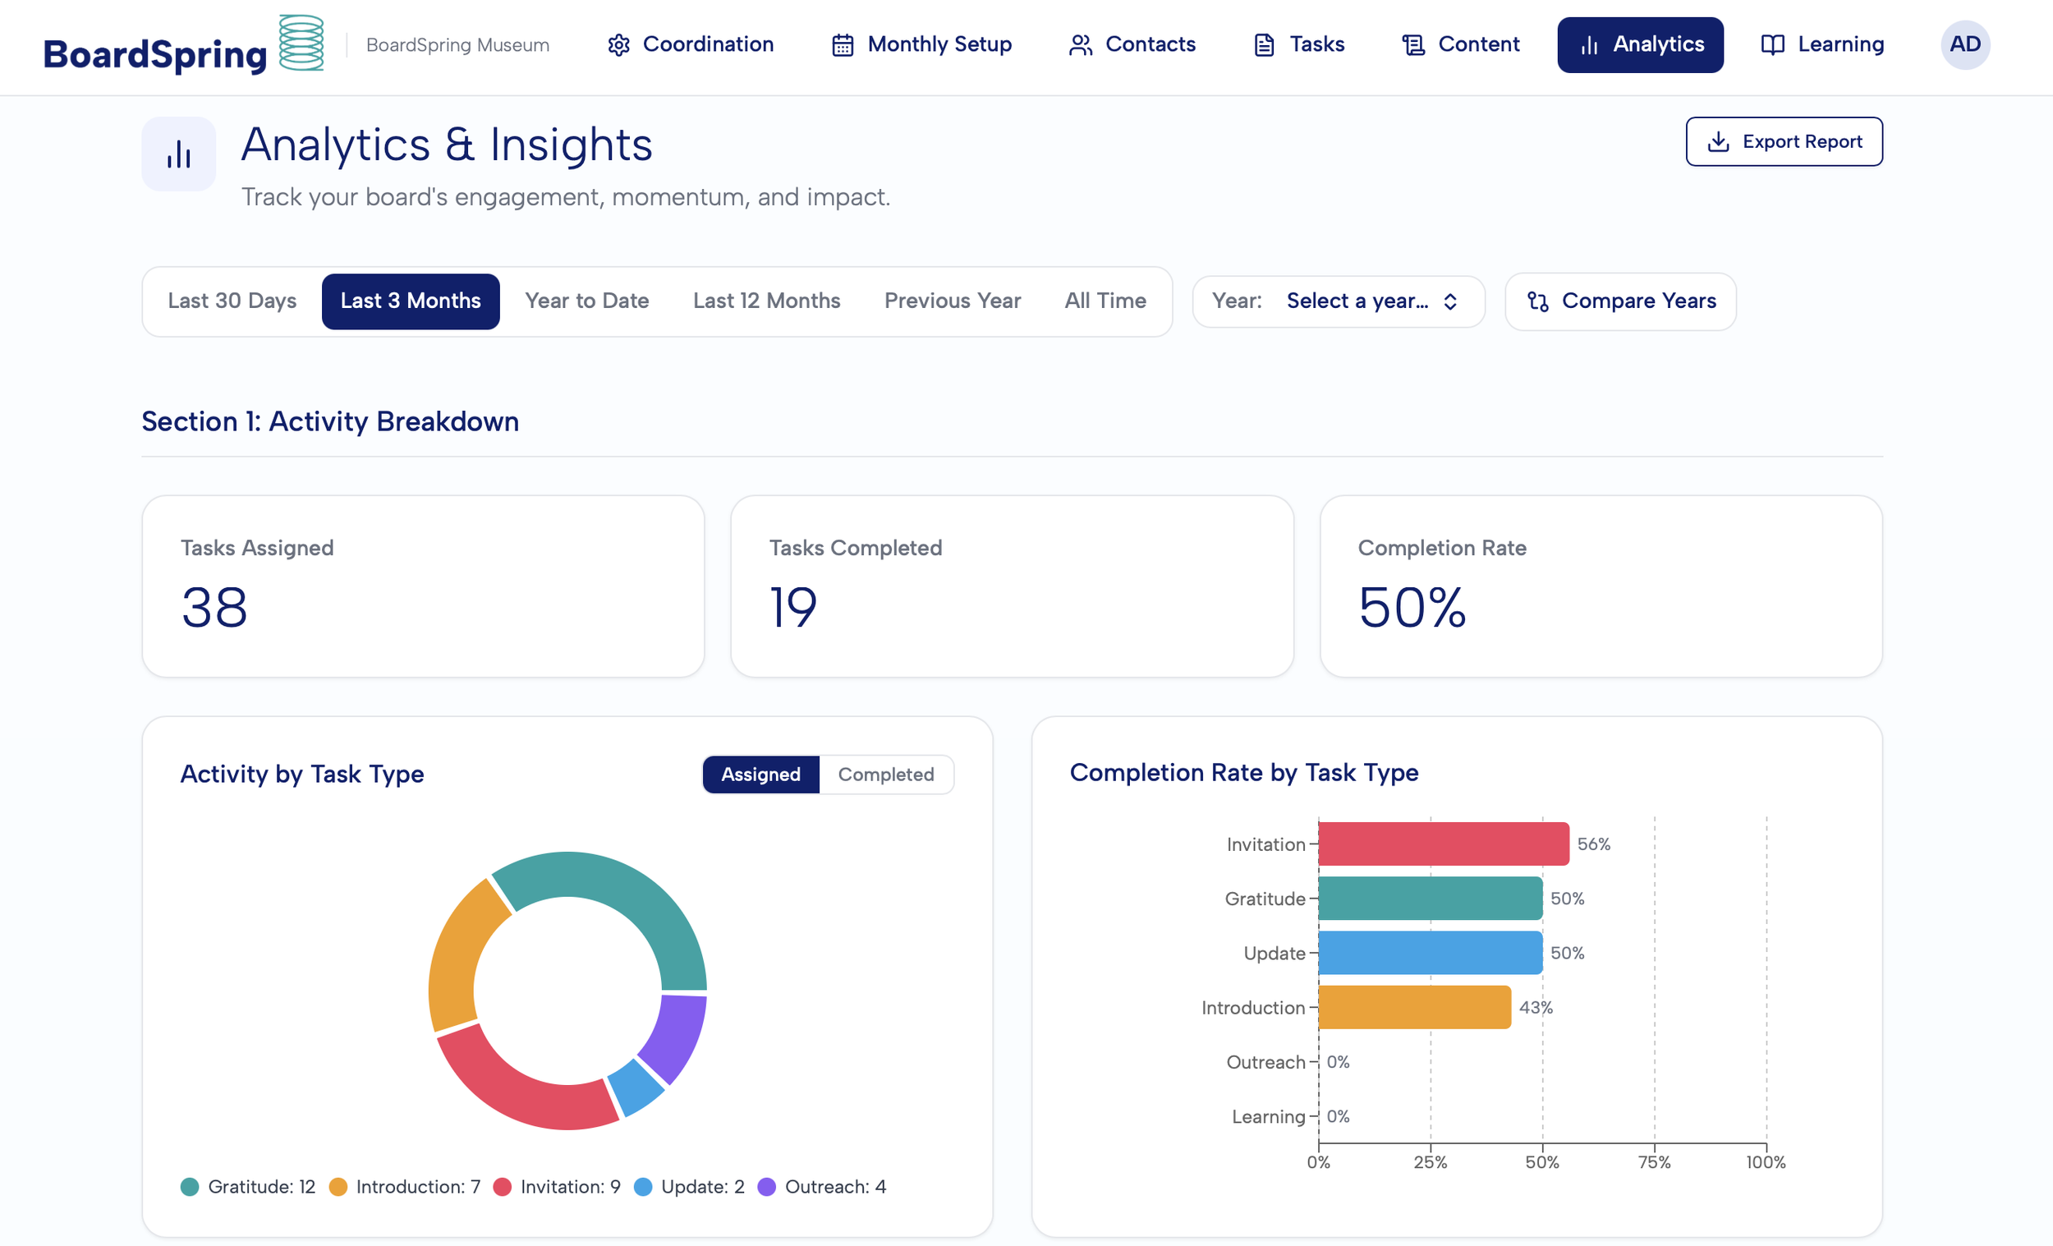Click the Coordination gear icon
The image size is (2053, 1246).
point(618,45)
